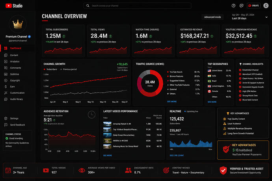Click check icon beside Monetized (YPP Enabled)
Screen dimensions: 272x181
point(240,74)
